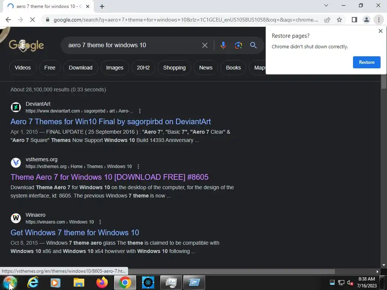The width and height of the screenshot is (387, 290).
Task: Launch Firefox from taskbar
Action: click(x=102, y=282)
